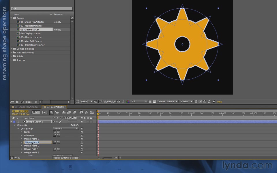Expand the Sources folder
277x173 pixels.
[x=11, y=60]
